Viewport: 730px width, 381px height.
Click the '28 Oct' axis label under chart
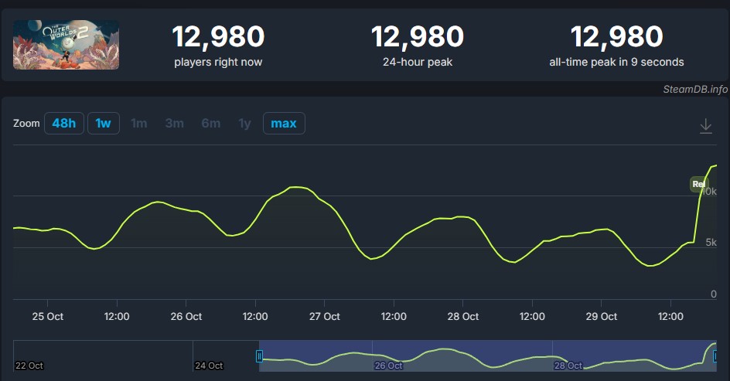tap(462, 316)
